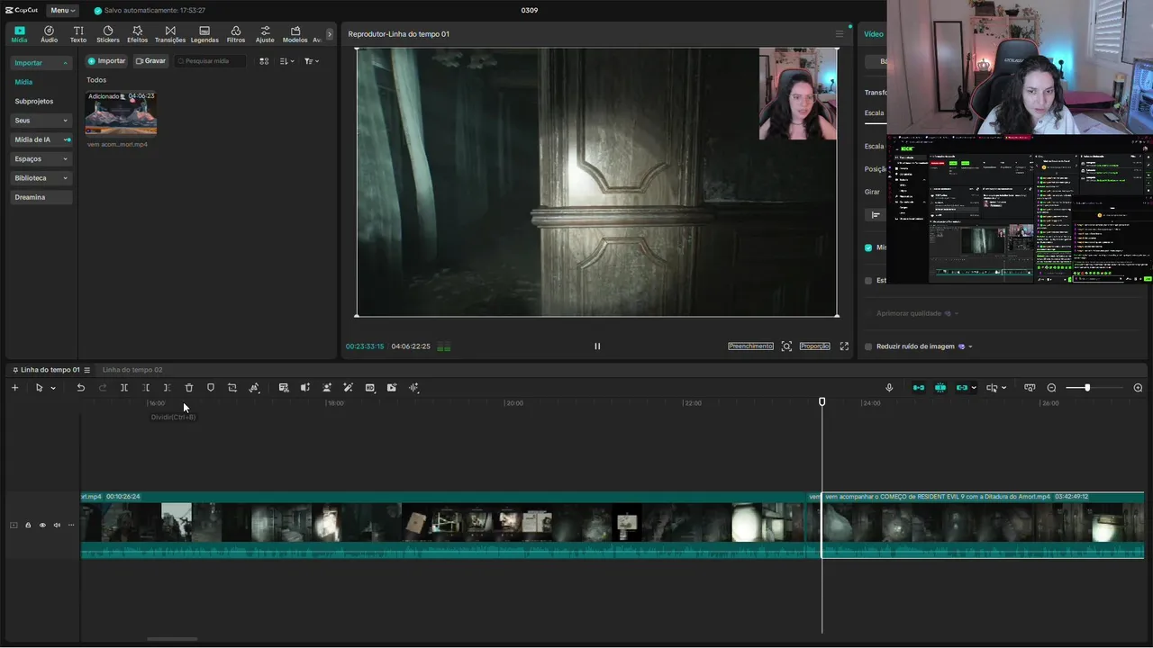Expand the Mídia de IA section
The image size is (1153, 648).
[41, 139]
